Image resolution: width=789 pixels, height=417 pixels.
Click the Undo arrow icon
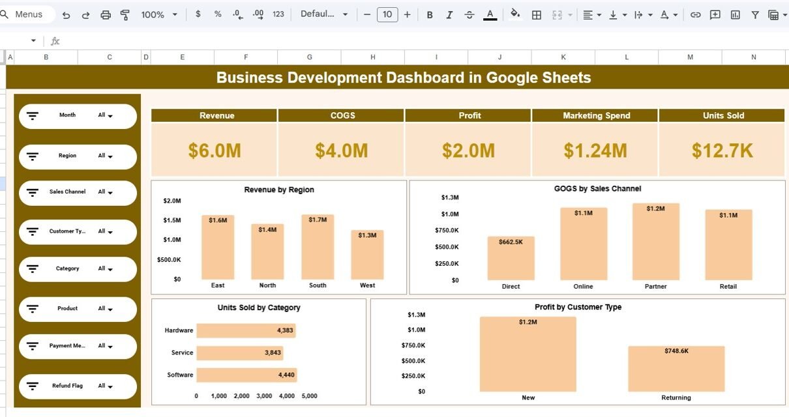pyautogui.click(x=66, y=14)
